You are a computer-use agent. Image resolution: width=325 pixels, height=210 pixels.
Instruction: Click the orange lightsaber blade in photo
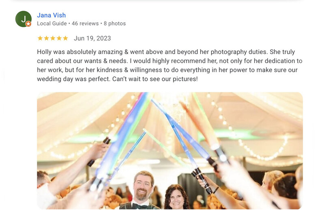click(199, 124)
